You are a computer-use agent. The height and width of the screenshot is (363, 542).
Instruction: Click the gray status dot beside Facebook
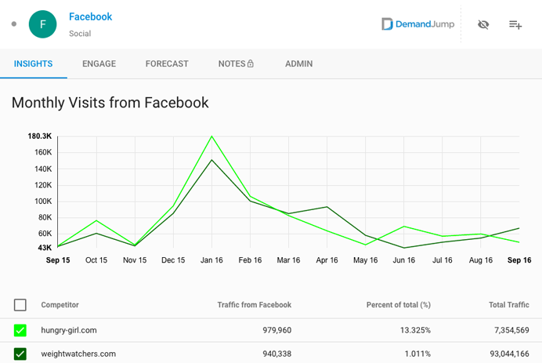[14, 24]
